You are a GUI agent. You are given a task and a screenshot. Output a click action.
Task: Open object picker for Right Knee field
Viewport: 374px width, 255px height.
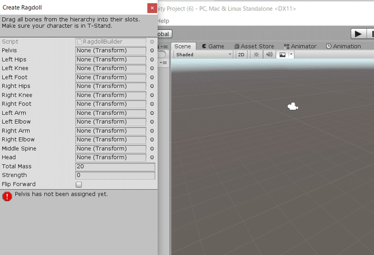pos(152,95)
